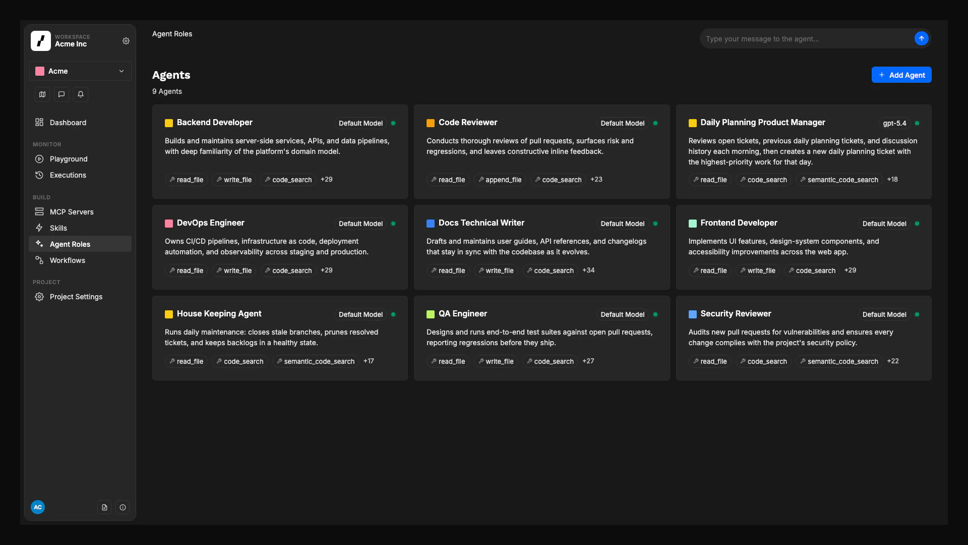Click QA Engineer green color swatch
The height and width of the screenshot is (545, 968).
(431, 314)
